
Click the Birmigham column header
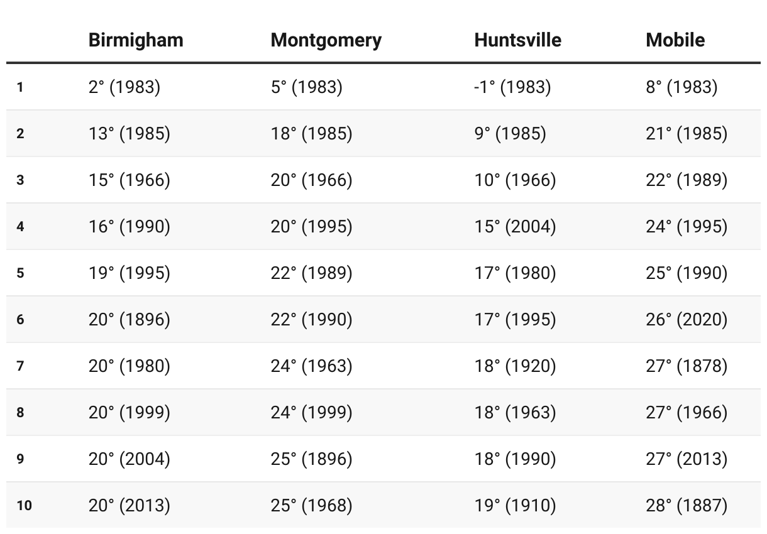click(x=136, y=40)
